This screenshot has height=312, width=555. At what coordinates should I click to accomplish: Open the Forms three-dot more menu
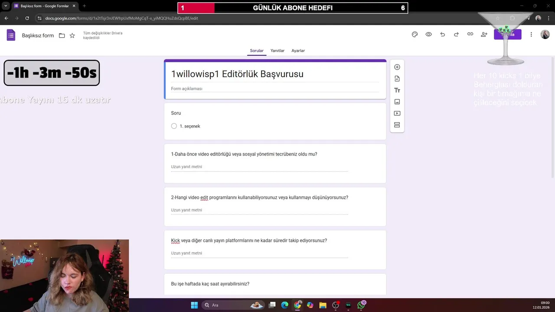click(x=531, y=35)
